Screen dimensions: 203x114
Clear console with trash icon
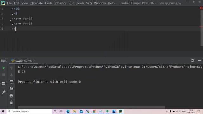[11, 102]
